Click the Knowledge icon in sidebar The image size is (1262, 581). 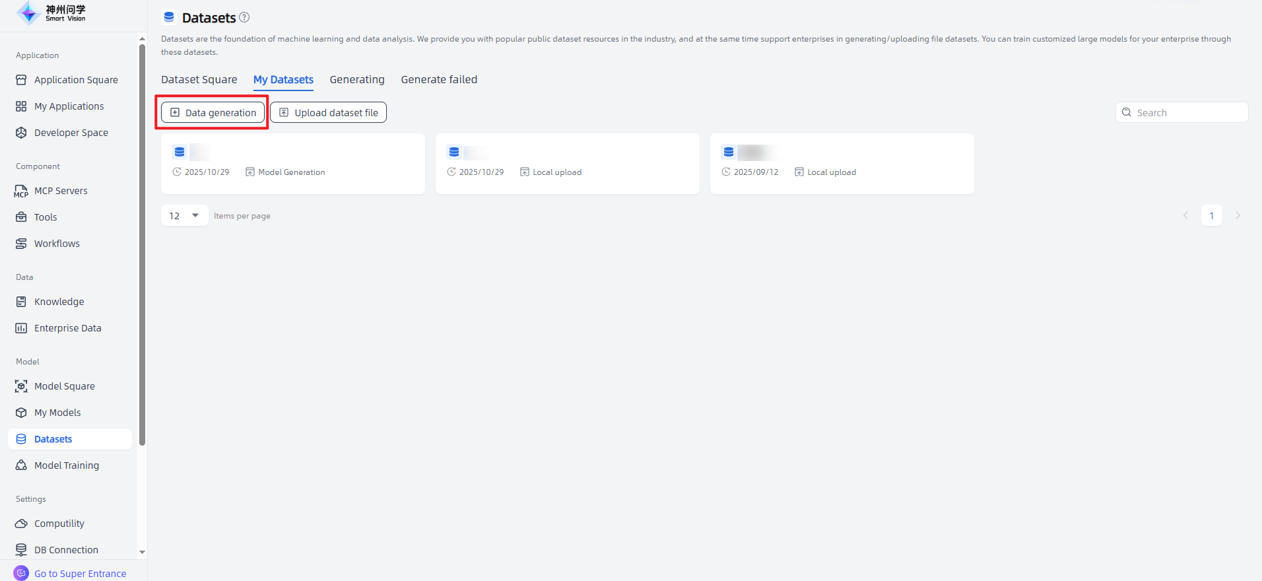tap(21, 302)
